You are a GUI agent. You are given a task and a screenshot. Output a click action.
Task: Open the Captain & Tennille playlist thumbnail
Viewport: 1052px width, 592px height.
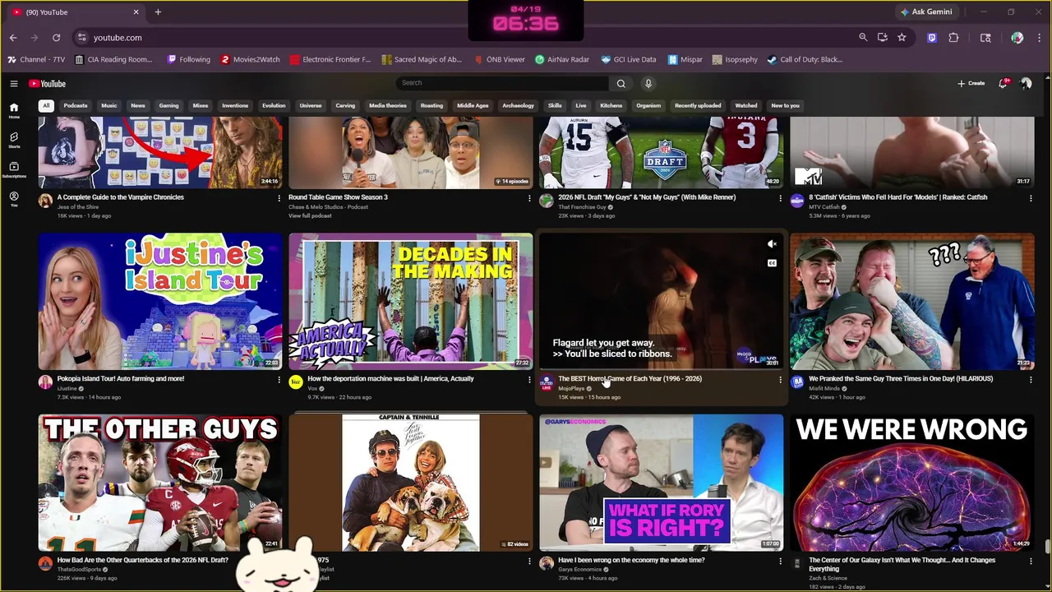click(x=411, y=483)
